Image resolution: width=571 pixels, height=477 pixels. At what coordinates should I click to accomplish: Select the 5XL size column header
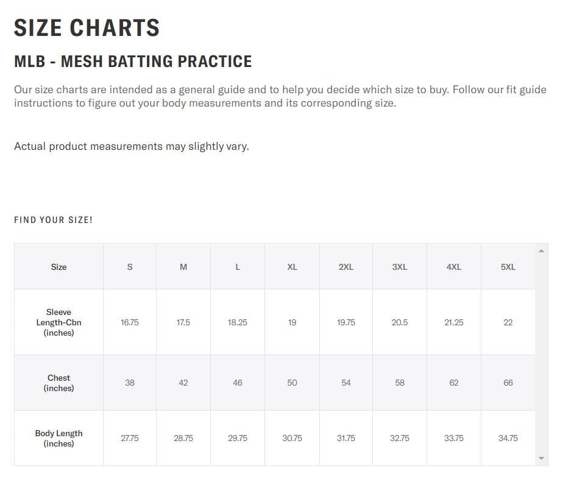pos(508,267)
